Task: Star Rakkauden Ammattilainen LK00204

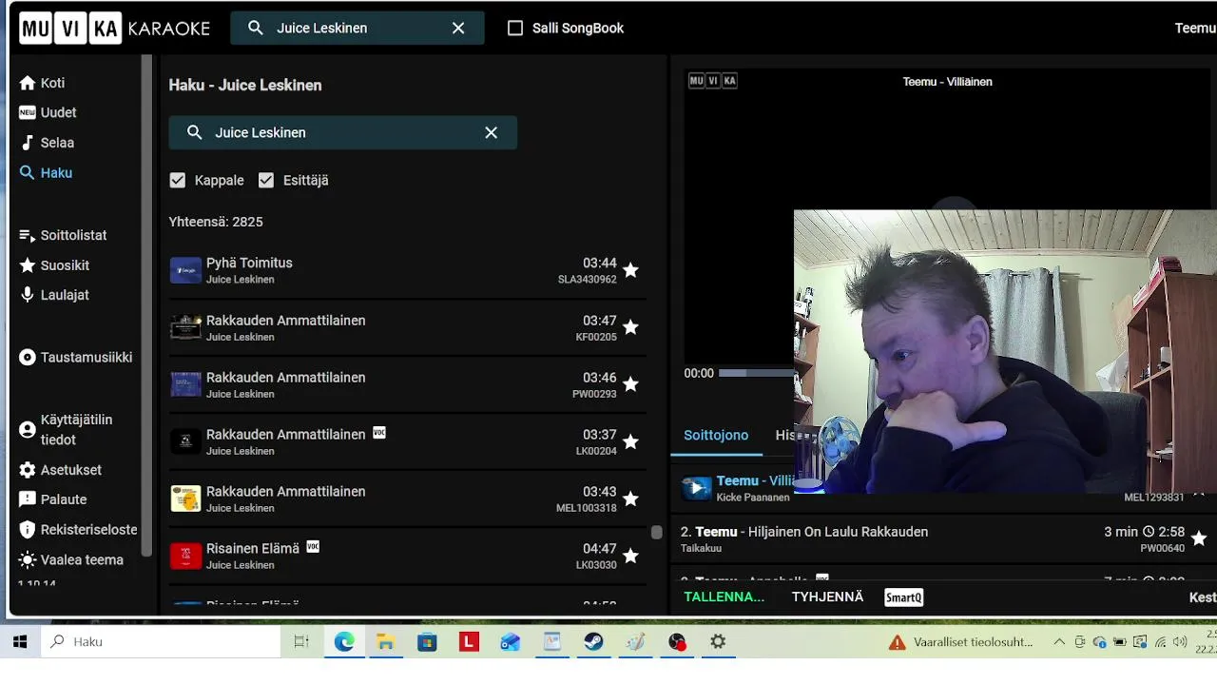Action: [630, 441]
